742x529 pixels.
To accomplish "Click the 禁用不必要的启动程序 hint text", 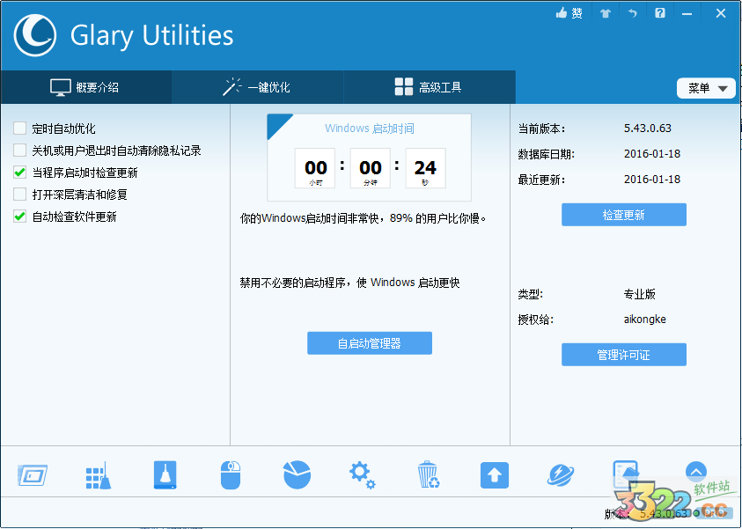I will [x=349, y=283].
